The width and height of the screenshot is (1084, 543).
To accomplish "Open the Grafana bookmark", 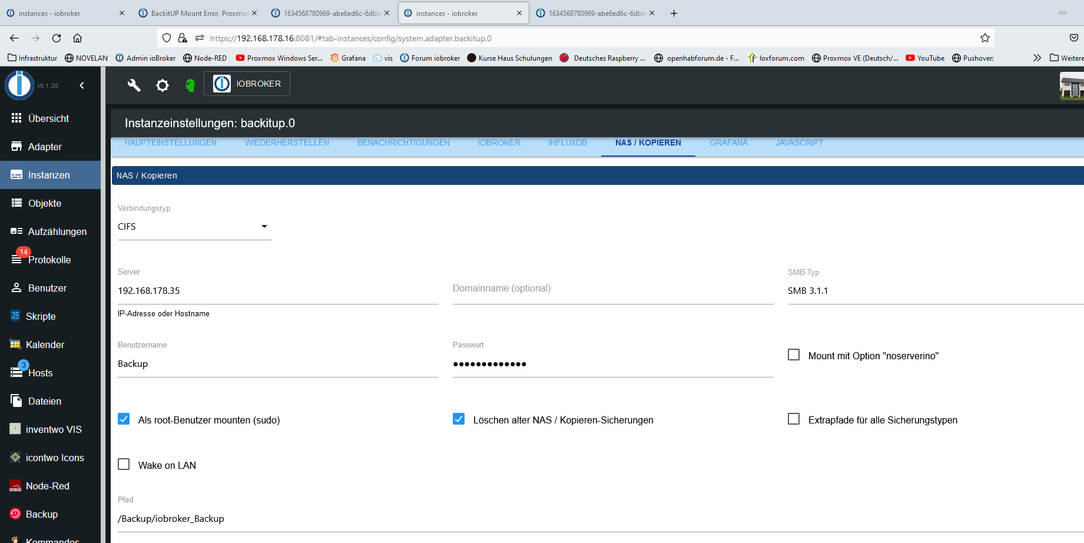I will point(348,58).
